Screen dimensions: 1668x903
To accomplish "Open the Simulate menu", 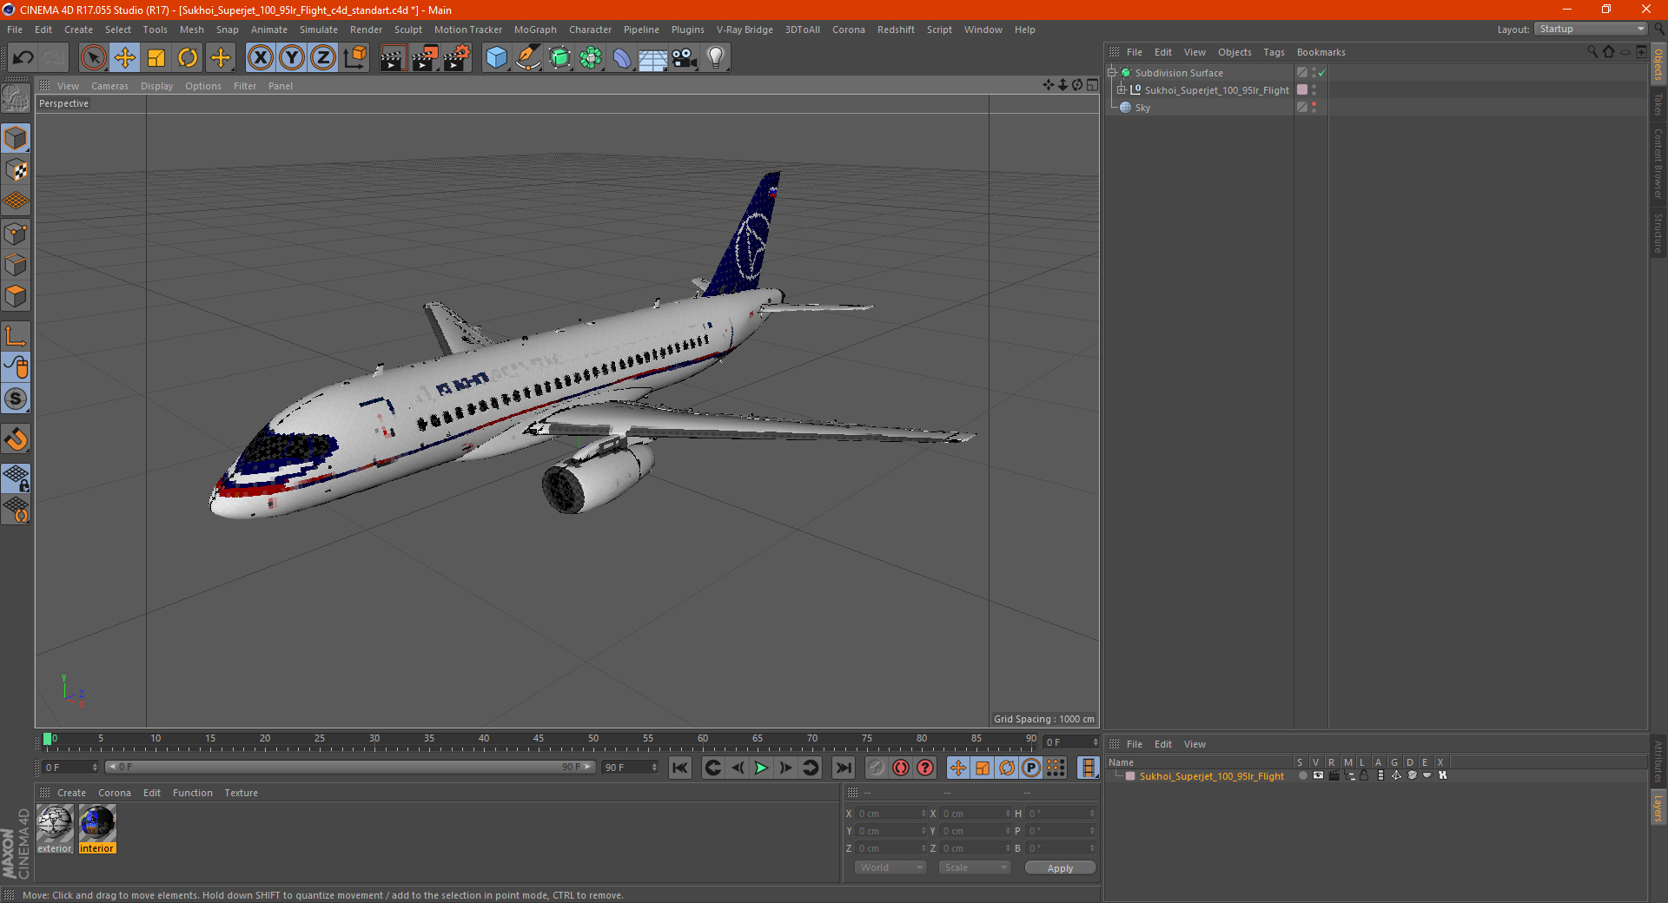I will (x=319, y=30).
